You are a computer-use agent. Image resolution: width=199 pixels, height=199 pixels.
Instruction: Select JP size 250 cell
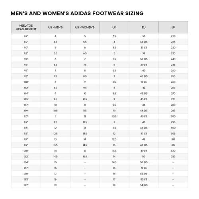click(173, 70)
